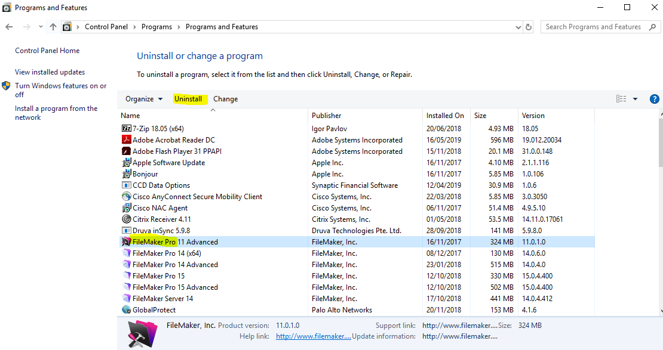This screenshot has height=350, width=663.
Task: Click publisher Druva Technologies Pte. Ltd.
Action: click(357, 231)
